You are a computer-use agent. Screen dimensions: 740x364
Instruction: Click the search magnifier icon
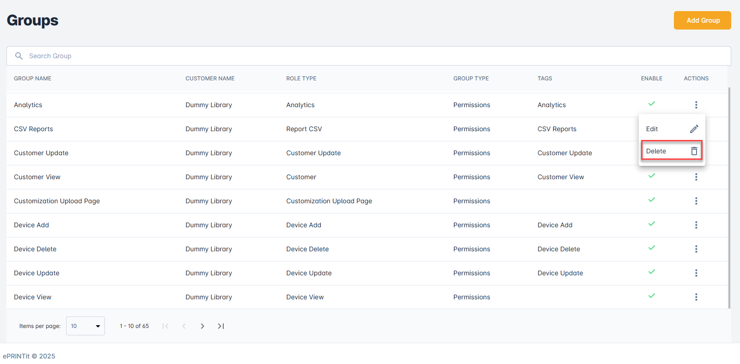(19, 56)
